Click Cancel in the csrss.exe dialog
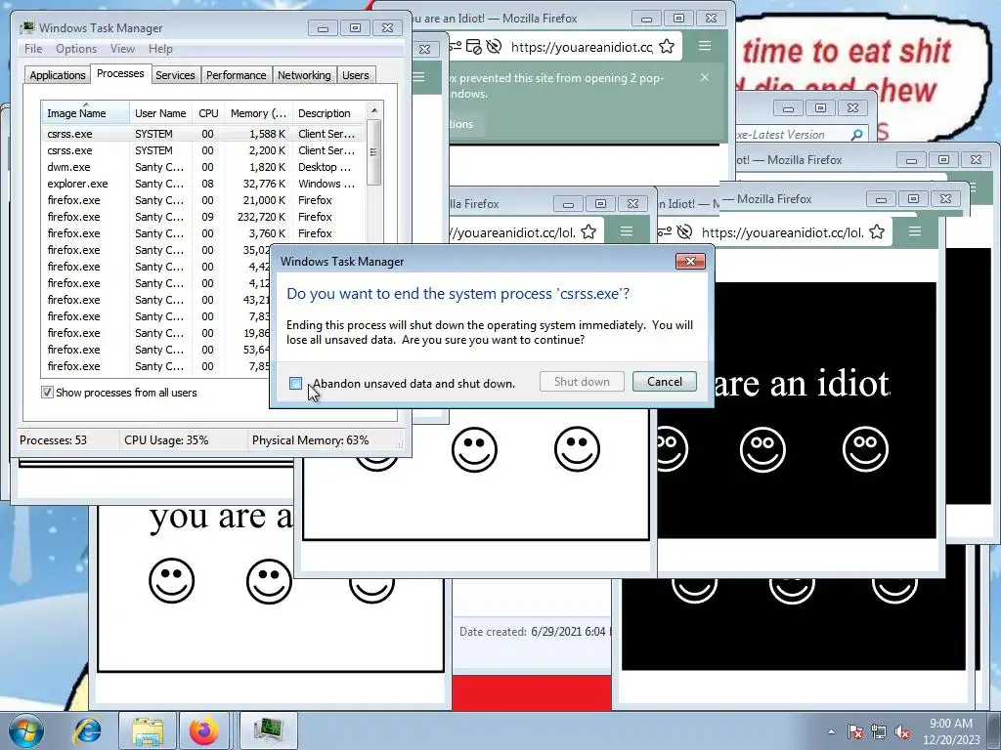The image size is (1001, 750). point(664,382)
